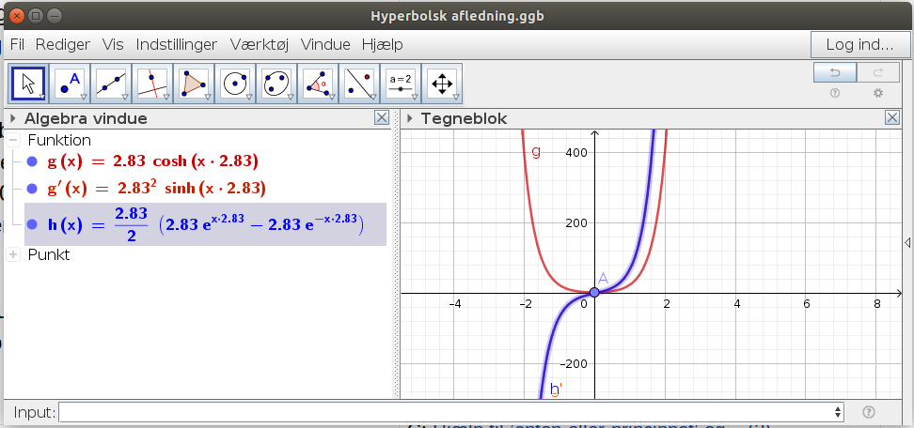Click the Redo arrow button
Image resolution: width=914 pixels, height=428 pixels.
(878, 72)
